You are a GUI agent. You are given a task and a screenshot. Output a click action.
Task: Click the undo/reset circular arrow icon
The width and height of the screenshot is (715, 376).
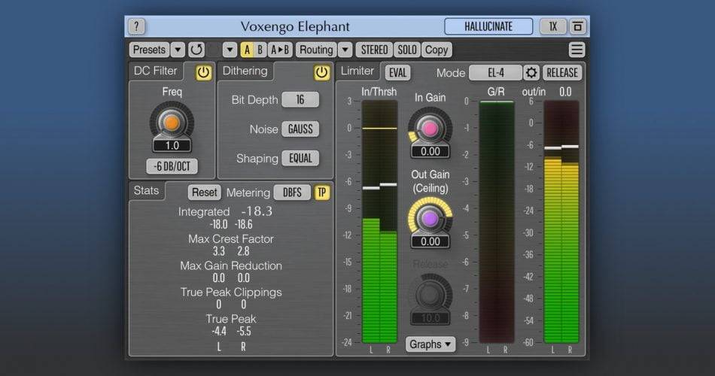(196, 50)
